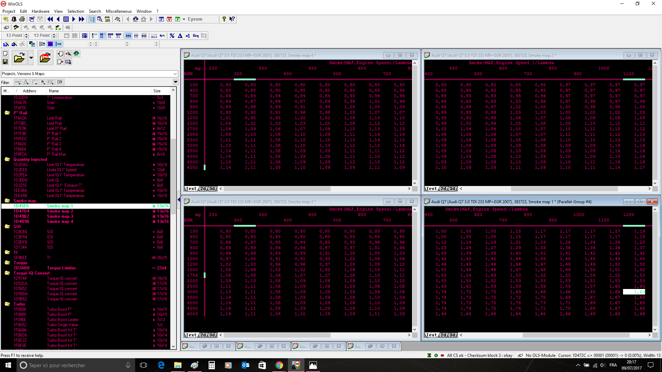Jump to the fast-forward double arrow icon
The image size is (662, 372).
pyautogui.click(x=82, y=19)
